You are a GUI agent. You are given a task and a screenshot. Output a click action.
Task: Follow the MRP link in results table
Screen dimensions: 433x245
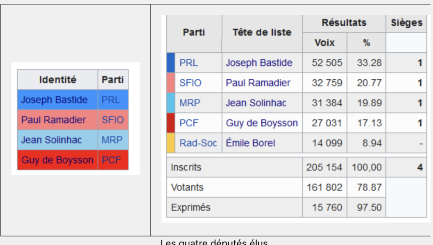(189, 103)
